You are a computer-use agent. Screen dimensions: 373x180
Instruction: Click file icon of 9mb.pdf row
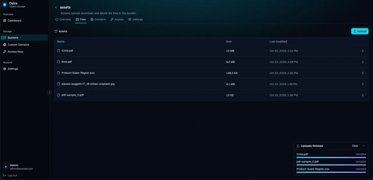58,62
